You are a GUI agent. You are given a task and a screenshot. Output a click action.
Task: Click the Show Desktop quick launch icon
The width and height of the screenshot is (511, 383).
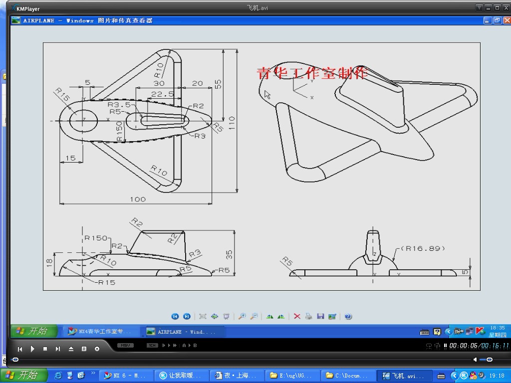tap(70, 376)
